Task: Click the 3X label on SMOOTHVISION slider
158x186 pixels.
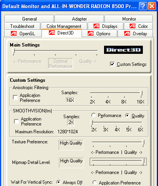Action: [106, 129]
